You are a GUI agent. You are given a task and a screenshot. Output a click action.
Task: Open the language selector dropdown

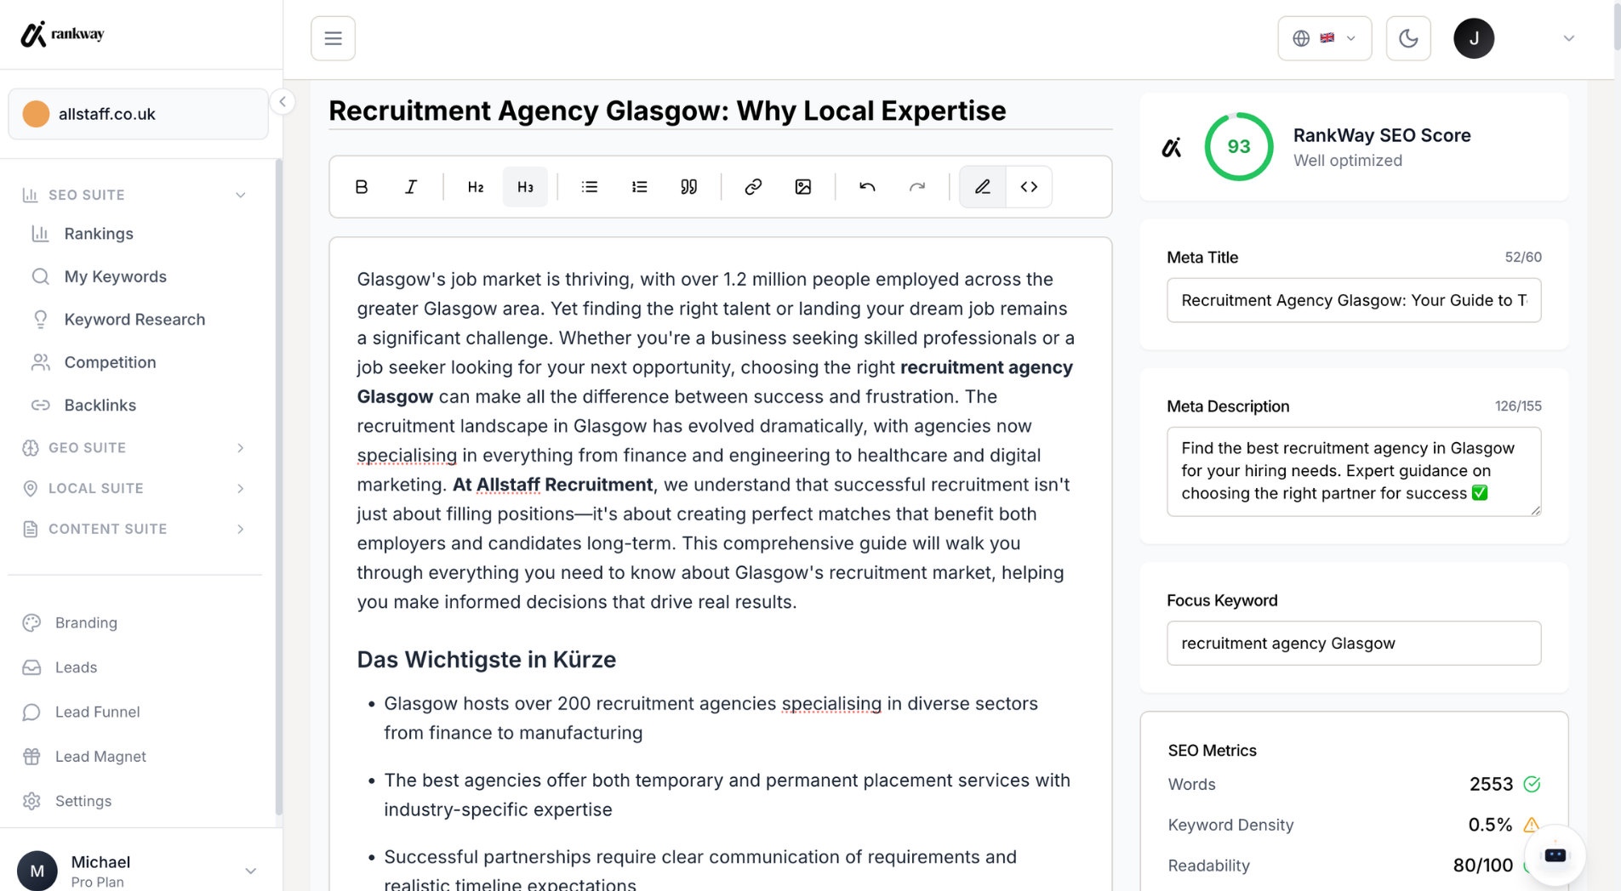1324,38
